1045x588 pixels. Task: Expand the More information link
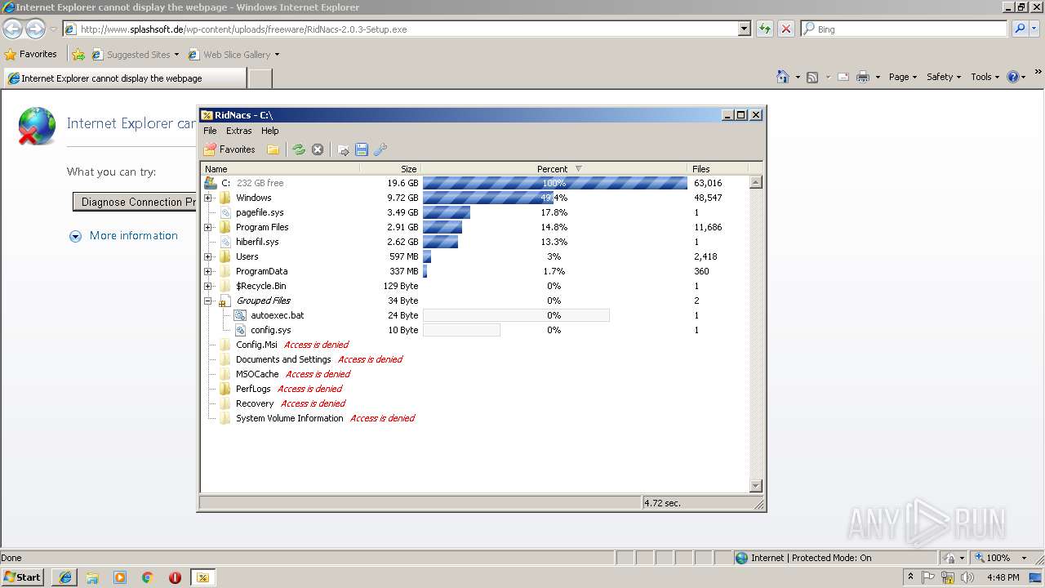(x=123, y=236)
